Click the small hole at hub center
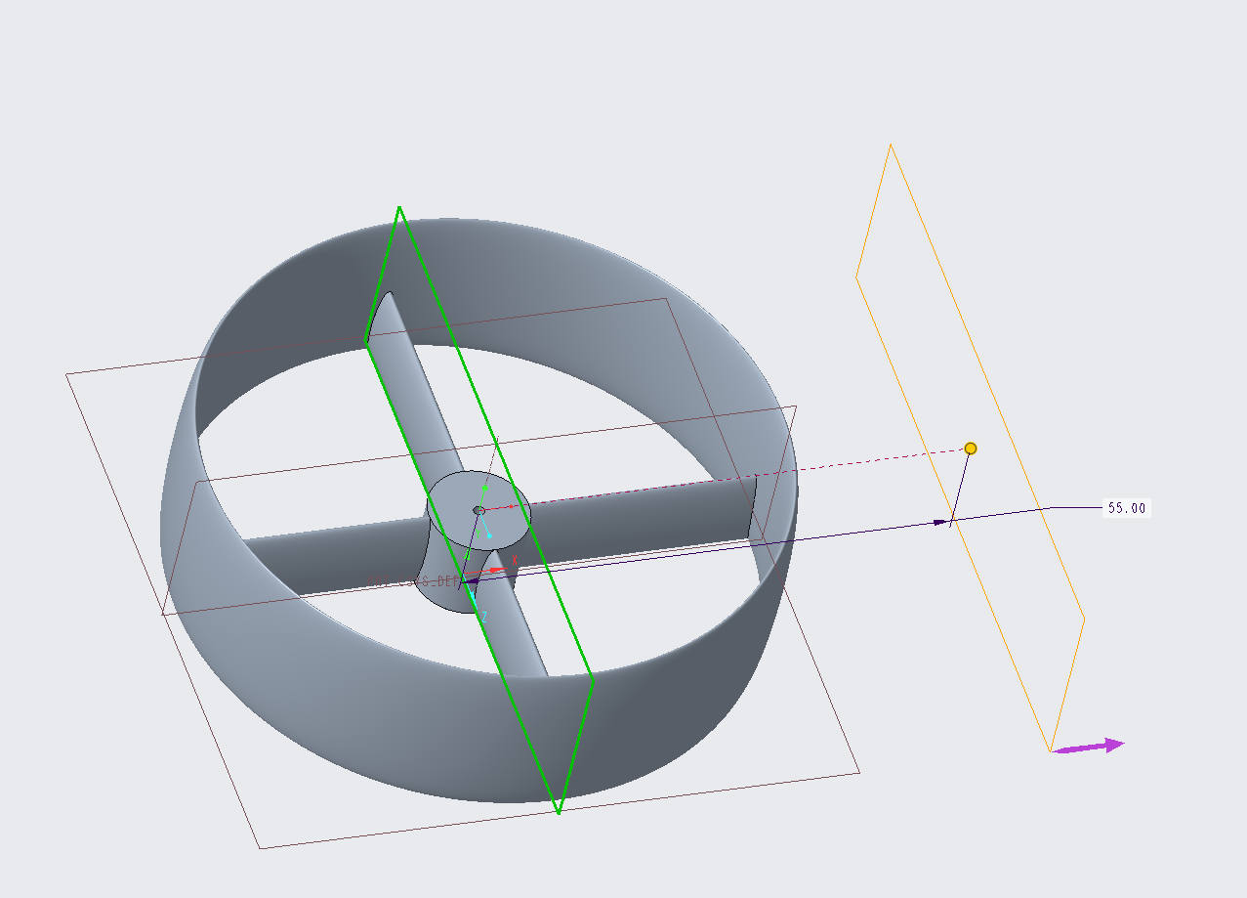 coord(478,510)
